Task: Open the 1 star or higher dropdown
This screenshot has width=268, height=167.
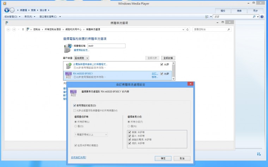Action: point(91,135)
